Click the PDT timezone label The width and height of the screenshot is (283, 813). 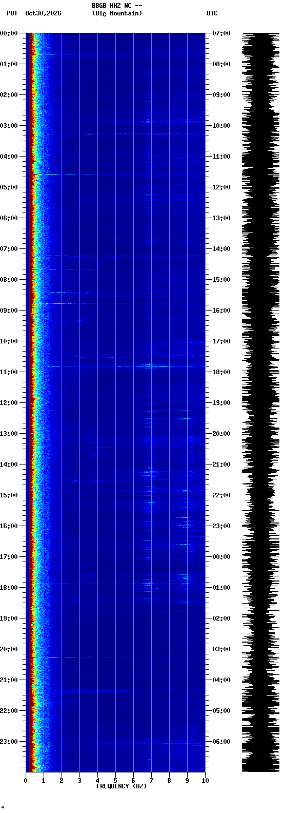point(12,13)
